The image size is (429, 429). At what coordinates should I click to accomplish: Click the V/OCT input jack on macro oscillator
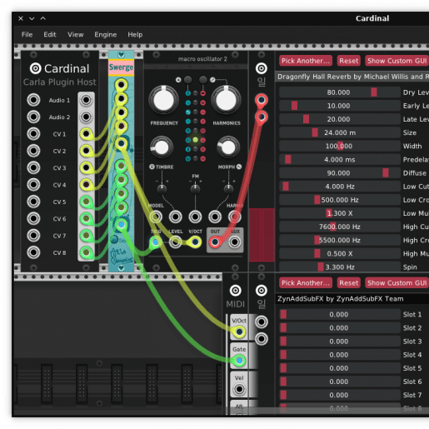pyautogui.click(x=195, y=242)
